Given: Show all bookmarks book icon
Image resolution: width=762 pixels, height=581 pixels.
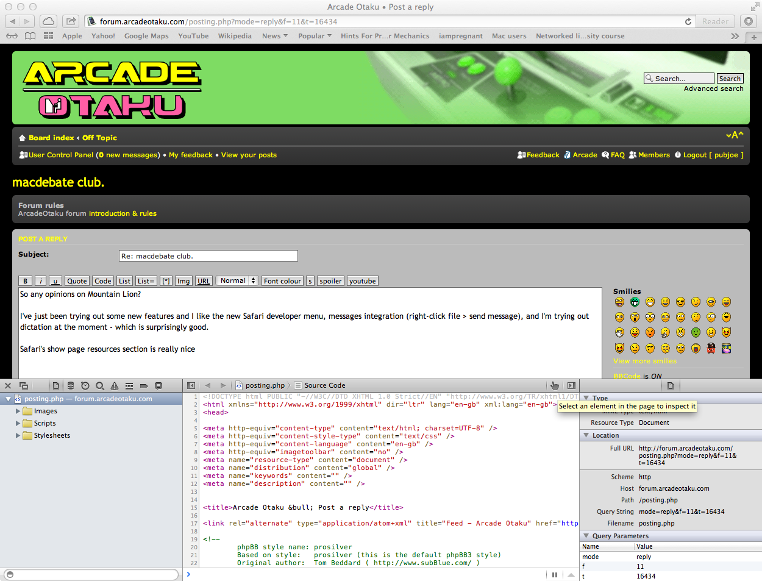Looking at the screenshot, I should point(30,36).
